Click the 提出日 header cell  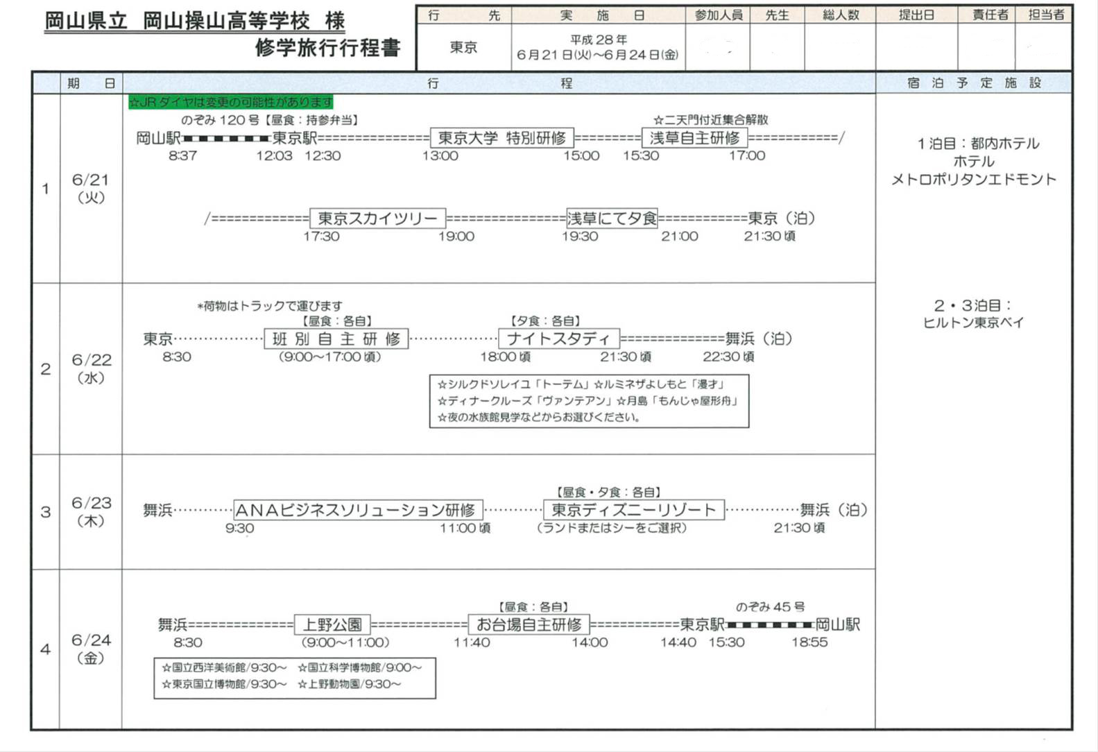[x=916, y=15]
